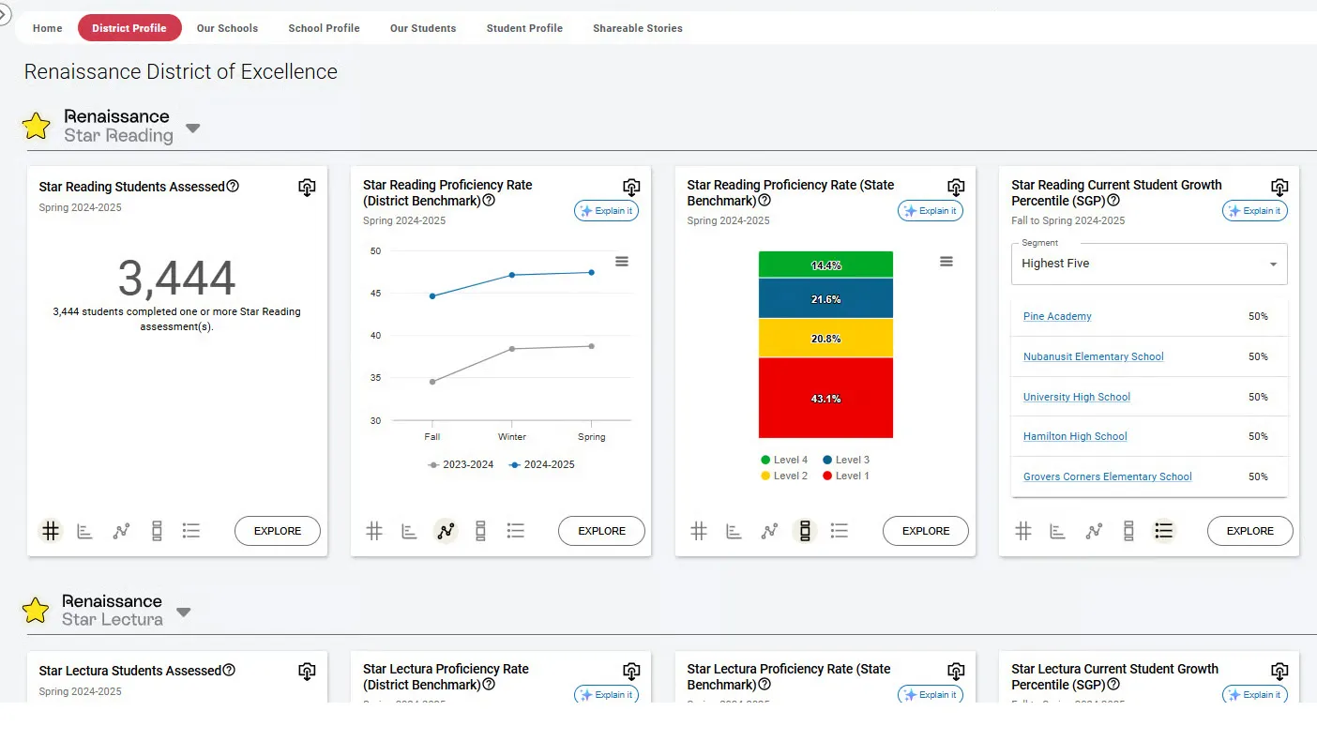The width and height of the screenshot is (1317, 741).
Task: Toggle 2024-2025 series in chart legend
Action: [541, 464]
